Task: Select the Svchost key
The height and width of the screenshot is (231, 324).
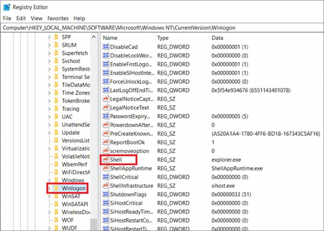Action: (x=71, y=61)
